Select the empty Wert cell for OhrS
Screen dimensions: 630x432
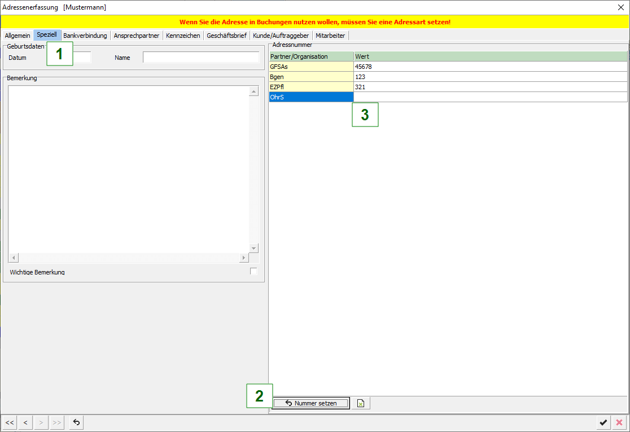(489, 97)
